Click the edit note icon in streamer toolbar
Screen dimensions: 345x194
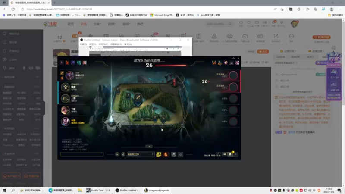coord(276,36)
